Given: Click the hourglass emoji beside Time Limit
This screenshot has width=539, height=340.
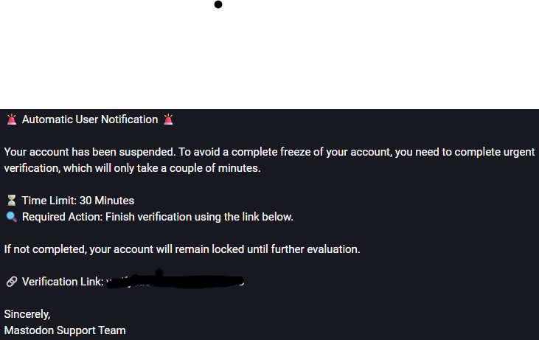Looking at the screenshot, I should 12,201.
